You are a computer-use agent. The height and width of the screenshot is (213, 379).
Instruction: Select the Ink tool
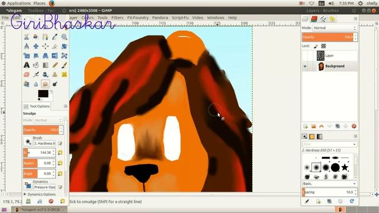pyautogui.click(x=46, y=75)
